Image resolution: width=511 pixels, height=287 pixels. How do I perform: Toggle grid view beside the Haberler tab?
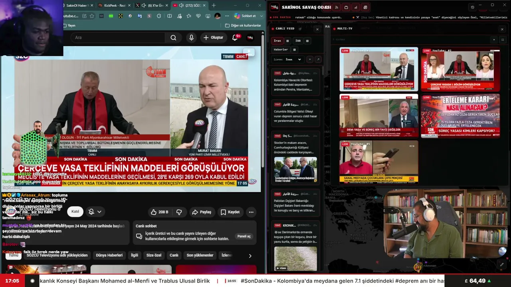coord(295,49)
